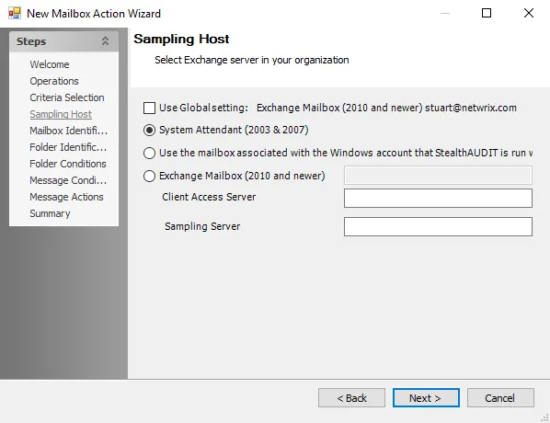Open the Mailbox Identification step
Screen dimensions: 550x423
(68, 131)
